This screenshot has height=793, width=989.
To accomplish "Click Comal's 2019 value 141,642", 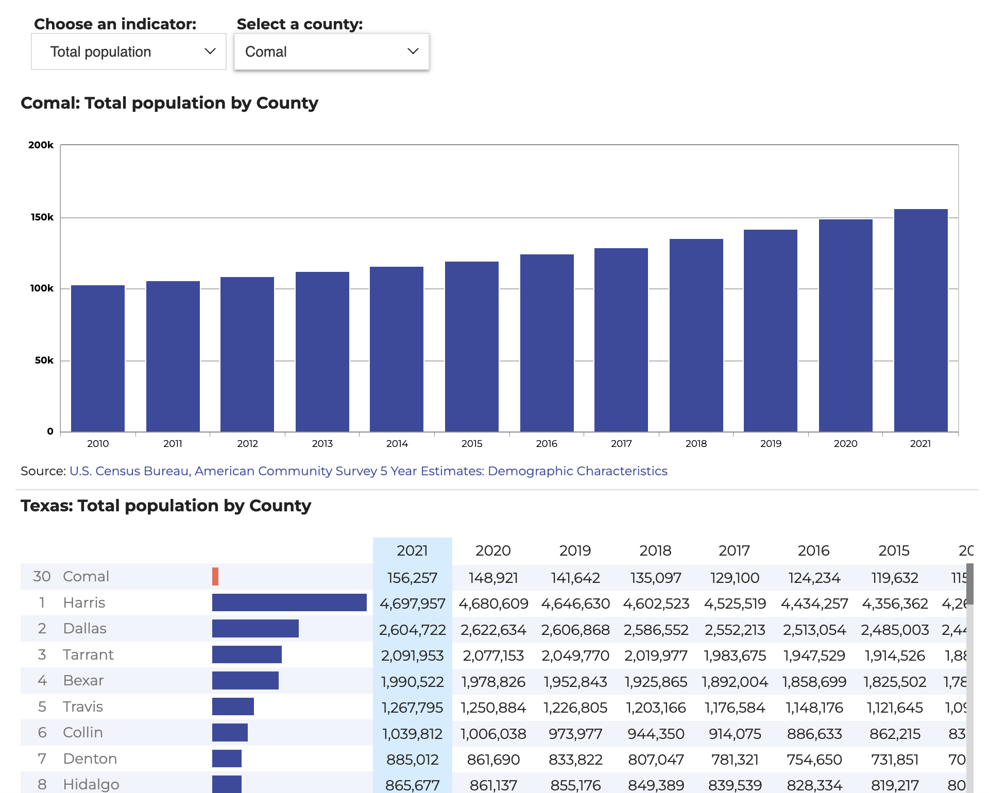I will pos(575,578).
